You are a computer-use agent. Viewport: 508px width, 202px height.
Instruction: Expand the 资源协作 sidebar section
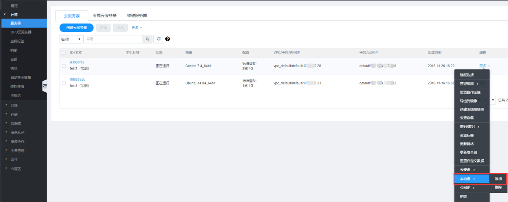click(18, 142)
